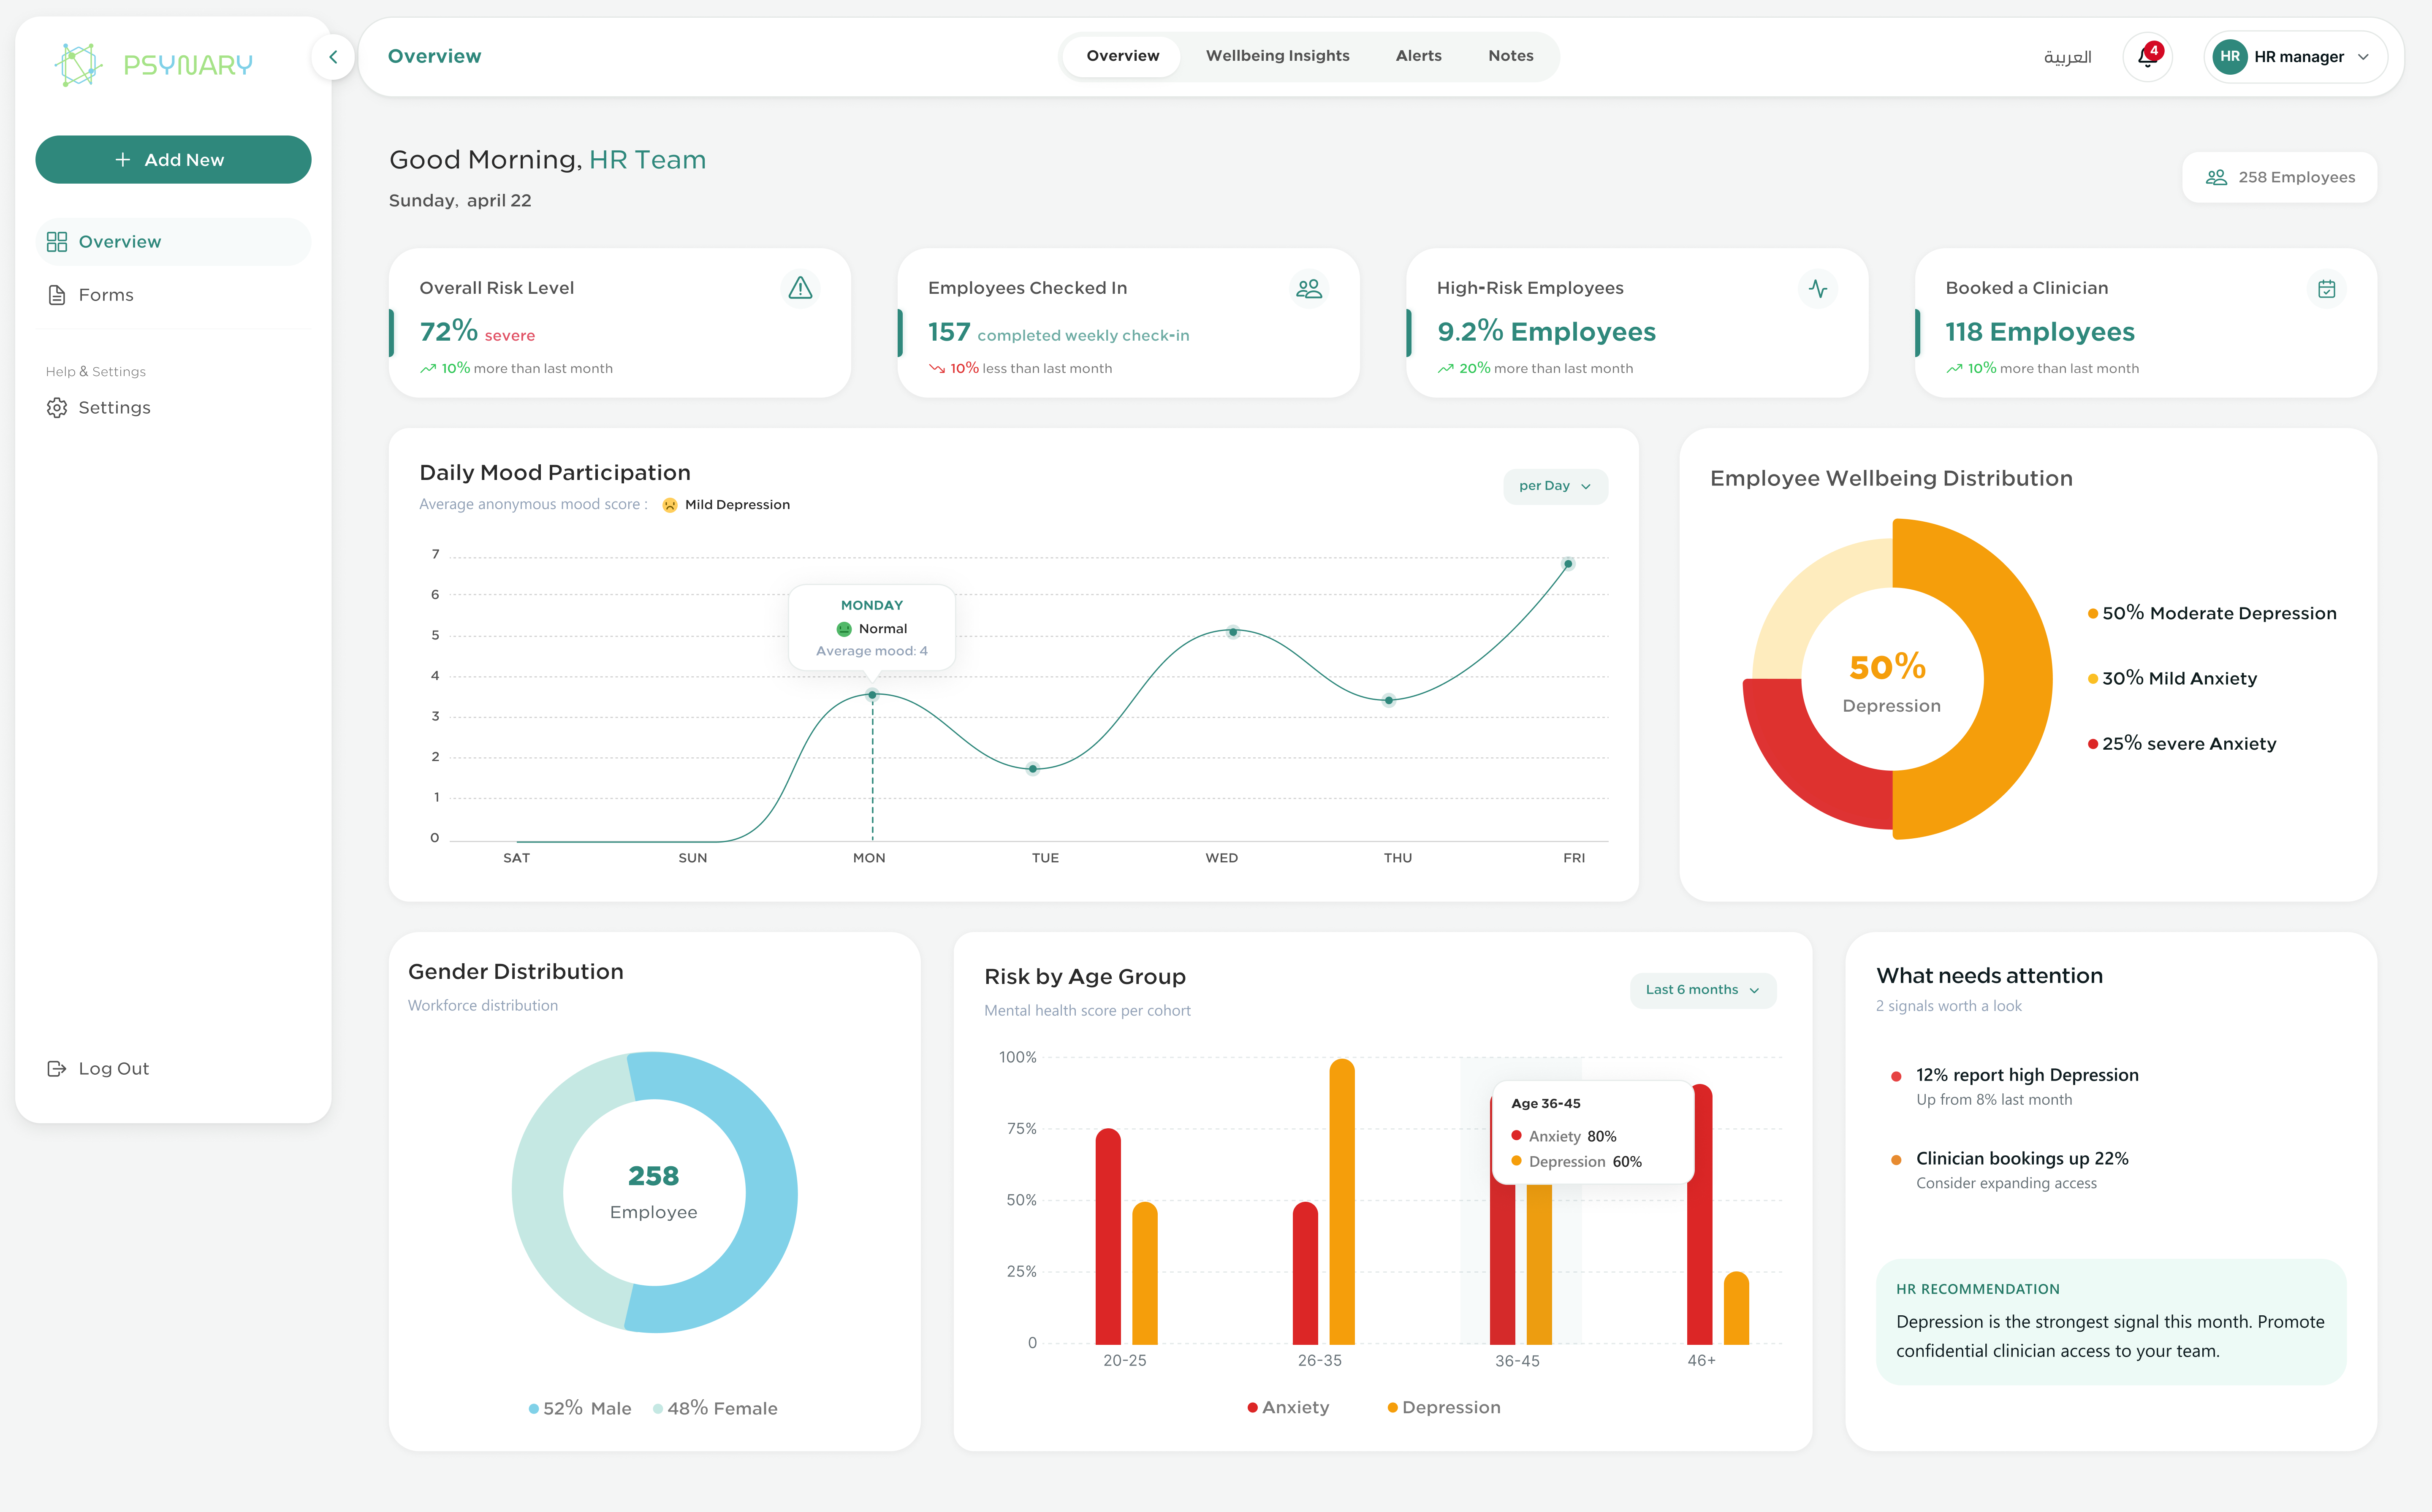
Task: Open notifications bell with 4 alerts
Action: 2147,57
